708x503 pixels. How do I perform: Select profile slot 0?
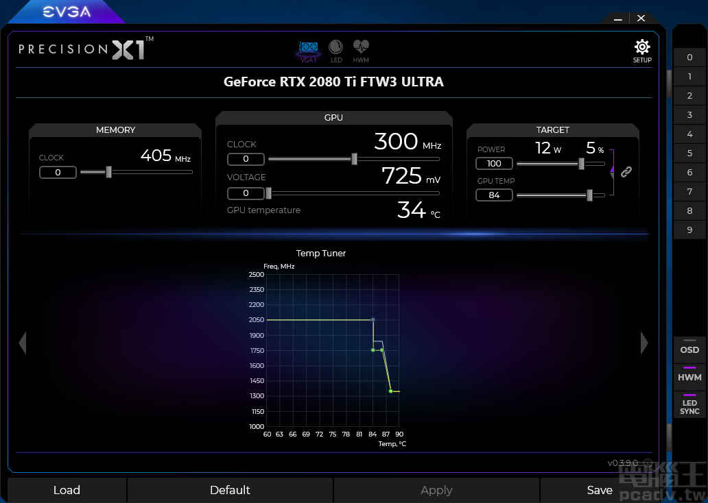click(x=689, y=58)
